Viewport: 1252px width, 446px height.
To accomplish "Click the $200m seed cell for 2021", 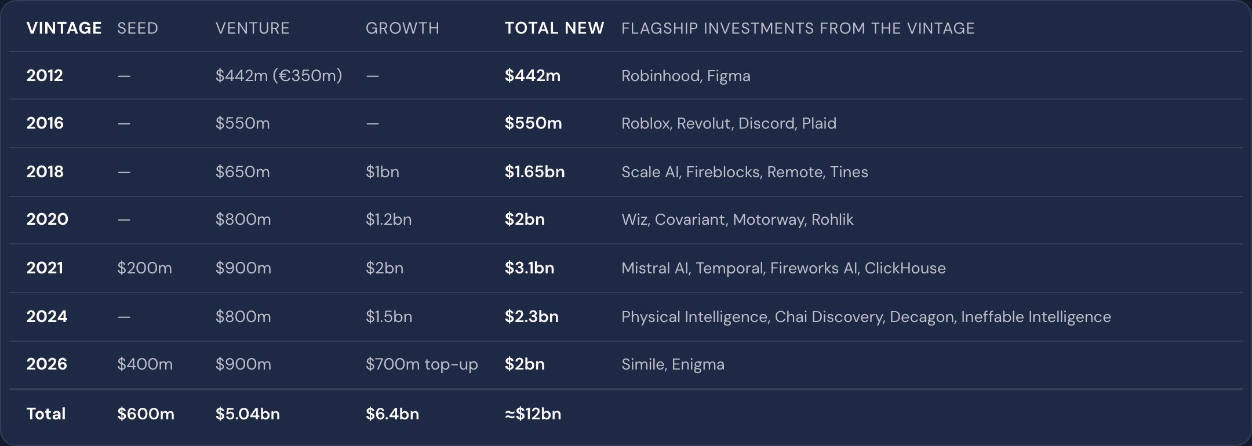I will click(144, 268).
